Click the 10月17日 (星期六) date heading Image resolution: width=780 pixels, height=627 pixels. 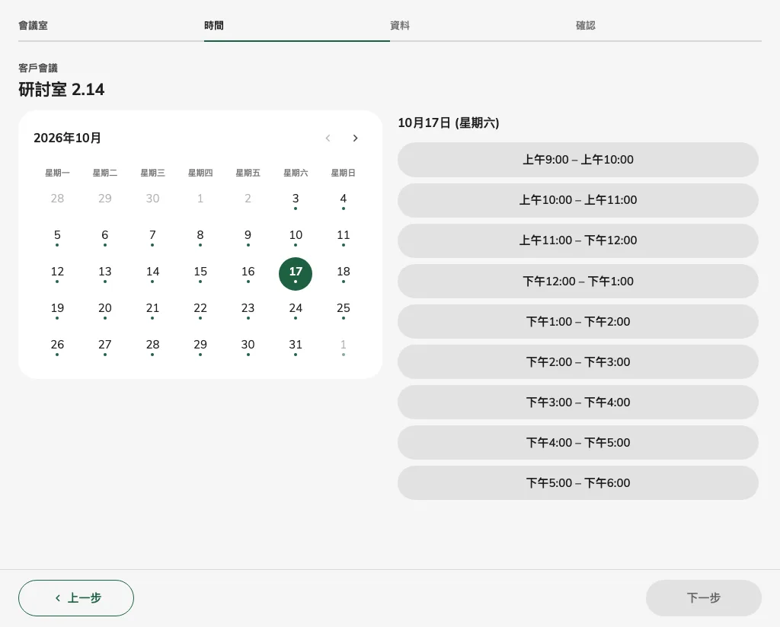tap(449, 123)
